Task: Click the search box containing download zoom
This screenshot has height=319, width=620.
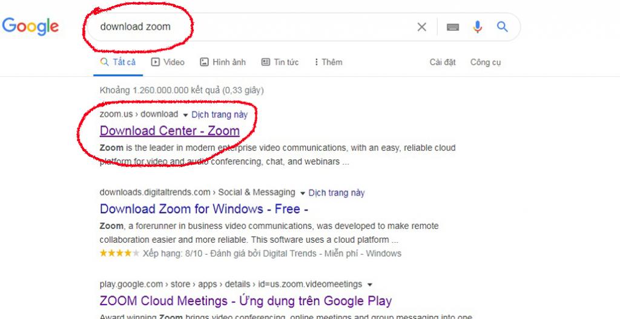Action: 254,27
